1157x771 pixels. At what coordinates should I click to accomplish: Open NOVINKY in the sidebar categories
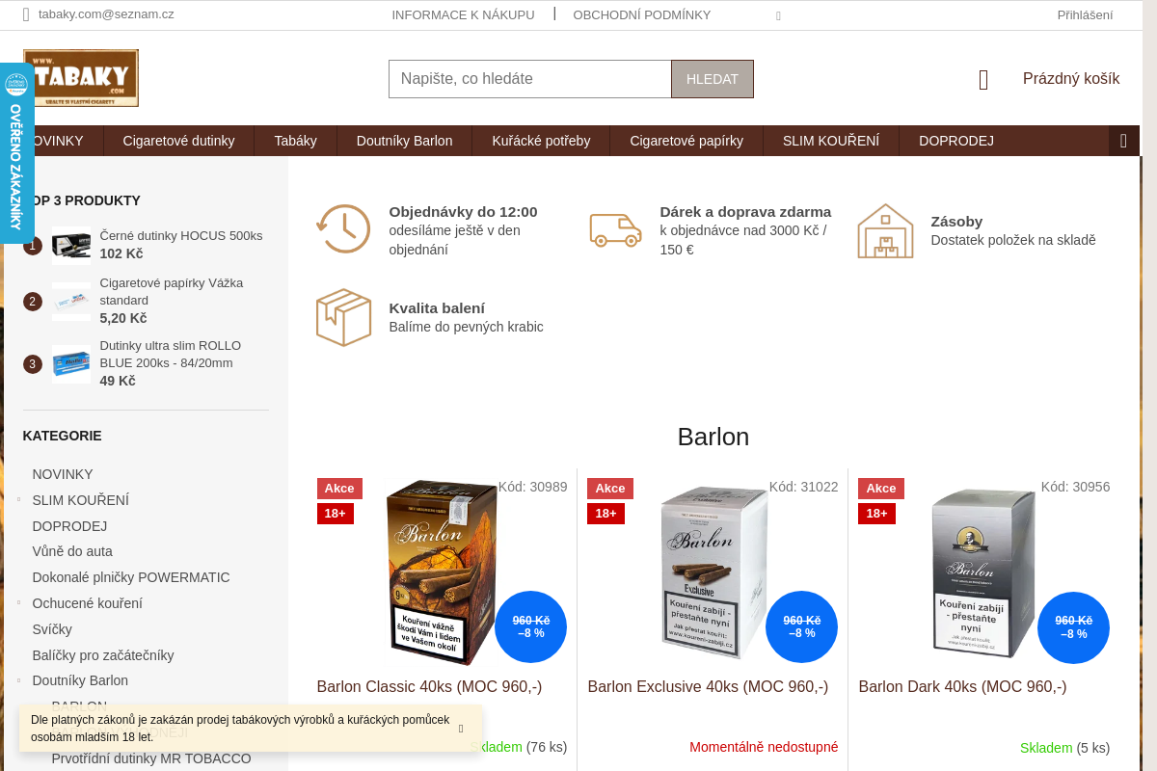click(63, 474)
